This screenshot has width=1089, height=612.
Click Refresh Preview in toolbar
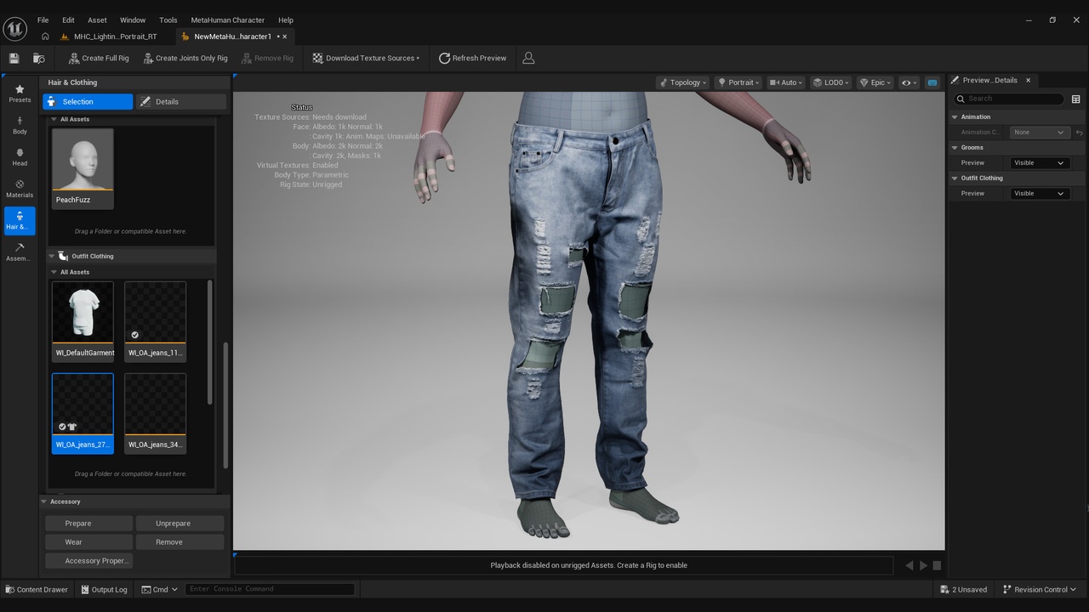pos(472,58)
